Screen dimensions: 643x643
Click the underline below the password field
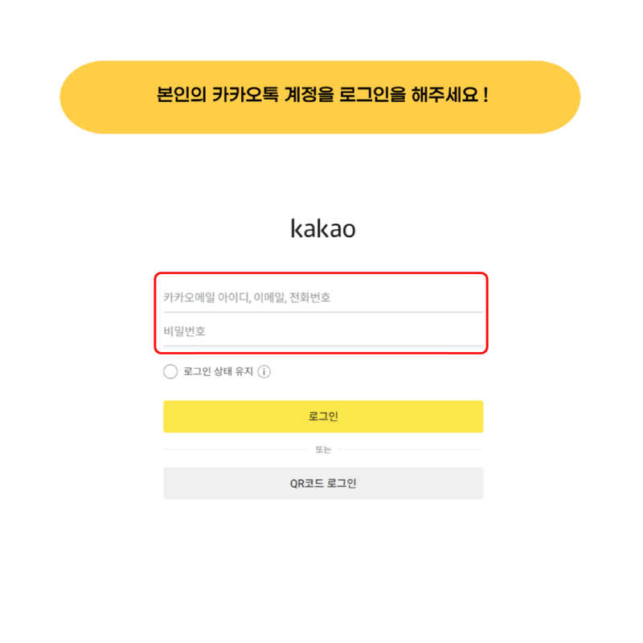point(323,346)
